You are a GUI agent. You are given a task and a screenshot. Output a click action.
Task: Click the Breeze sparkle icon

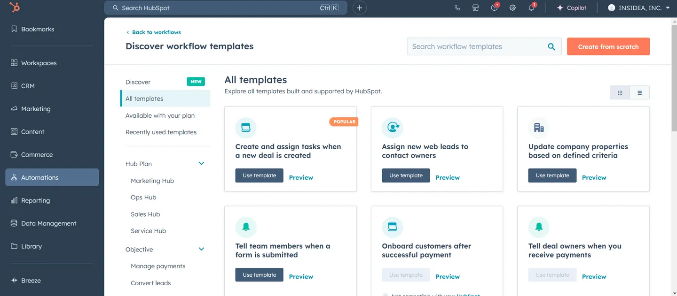[x=14, y=281]
